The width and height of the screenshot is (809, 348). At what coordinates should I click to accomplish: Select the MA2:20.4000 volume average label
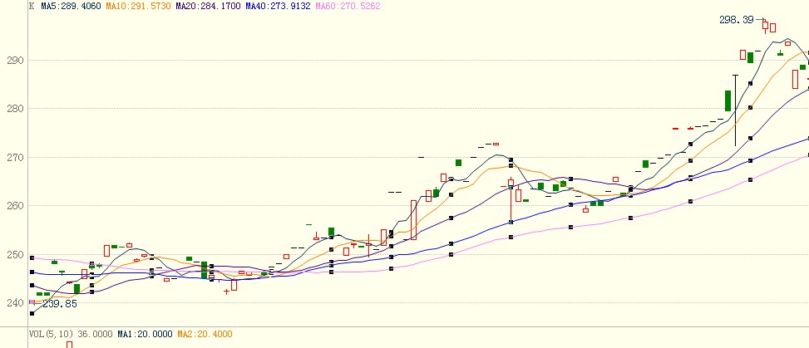click(205, 334)
